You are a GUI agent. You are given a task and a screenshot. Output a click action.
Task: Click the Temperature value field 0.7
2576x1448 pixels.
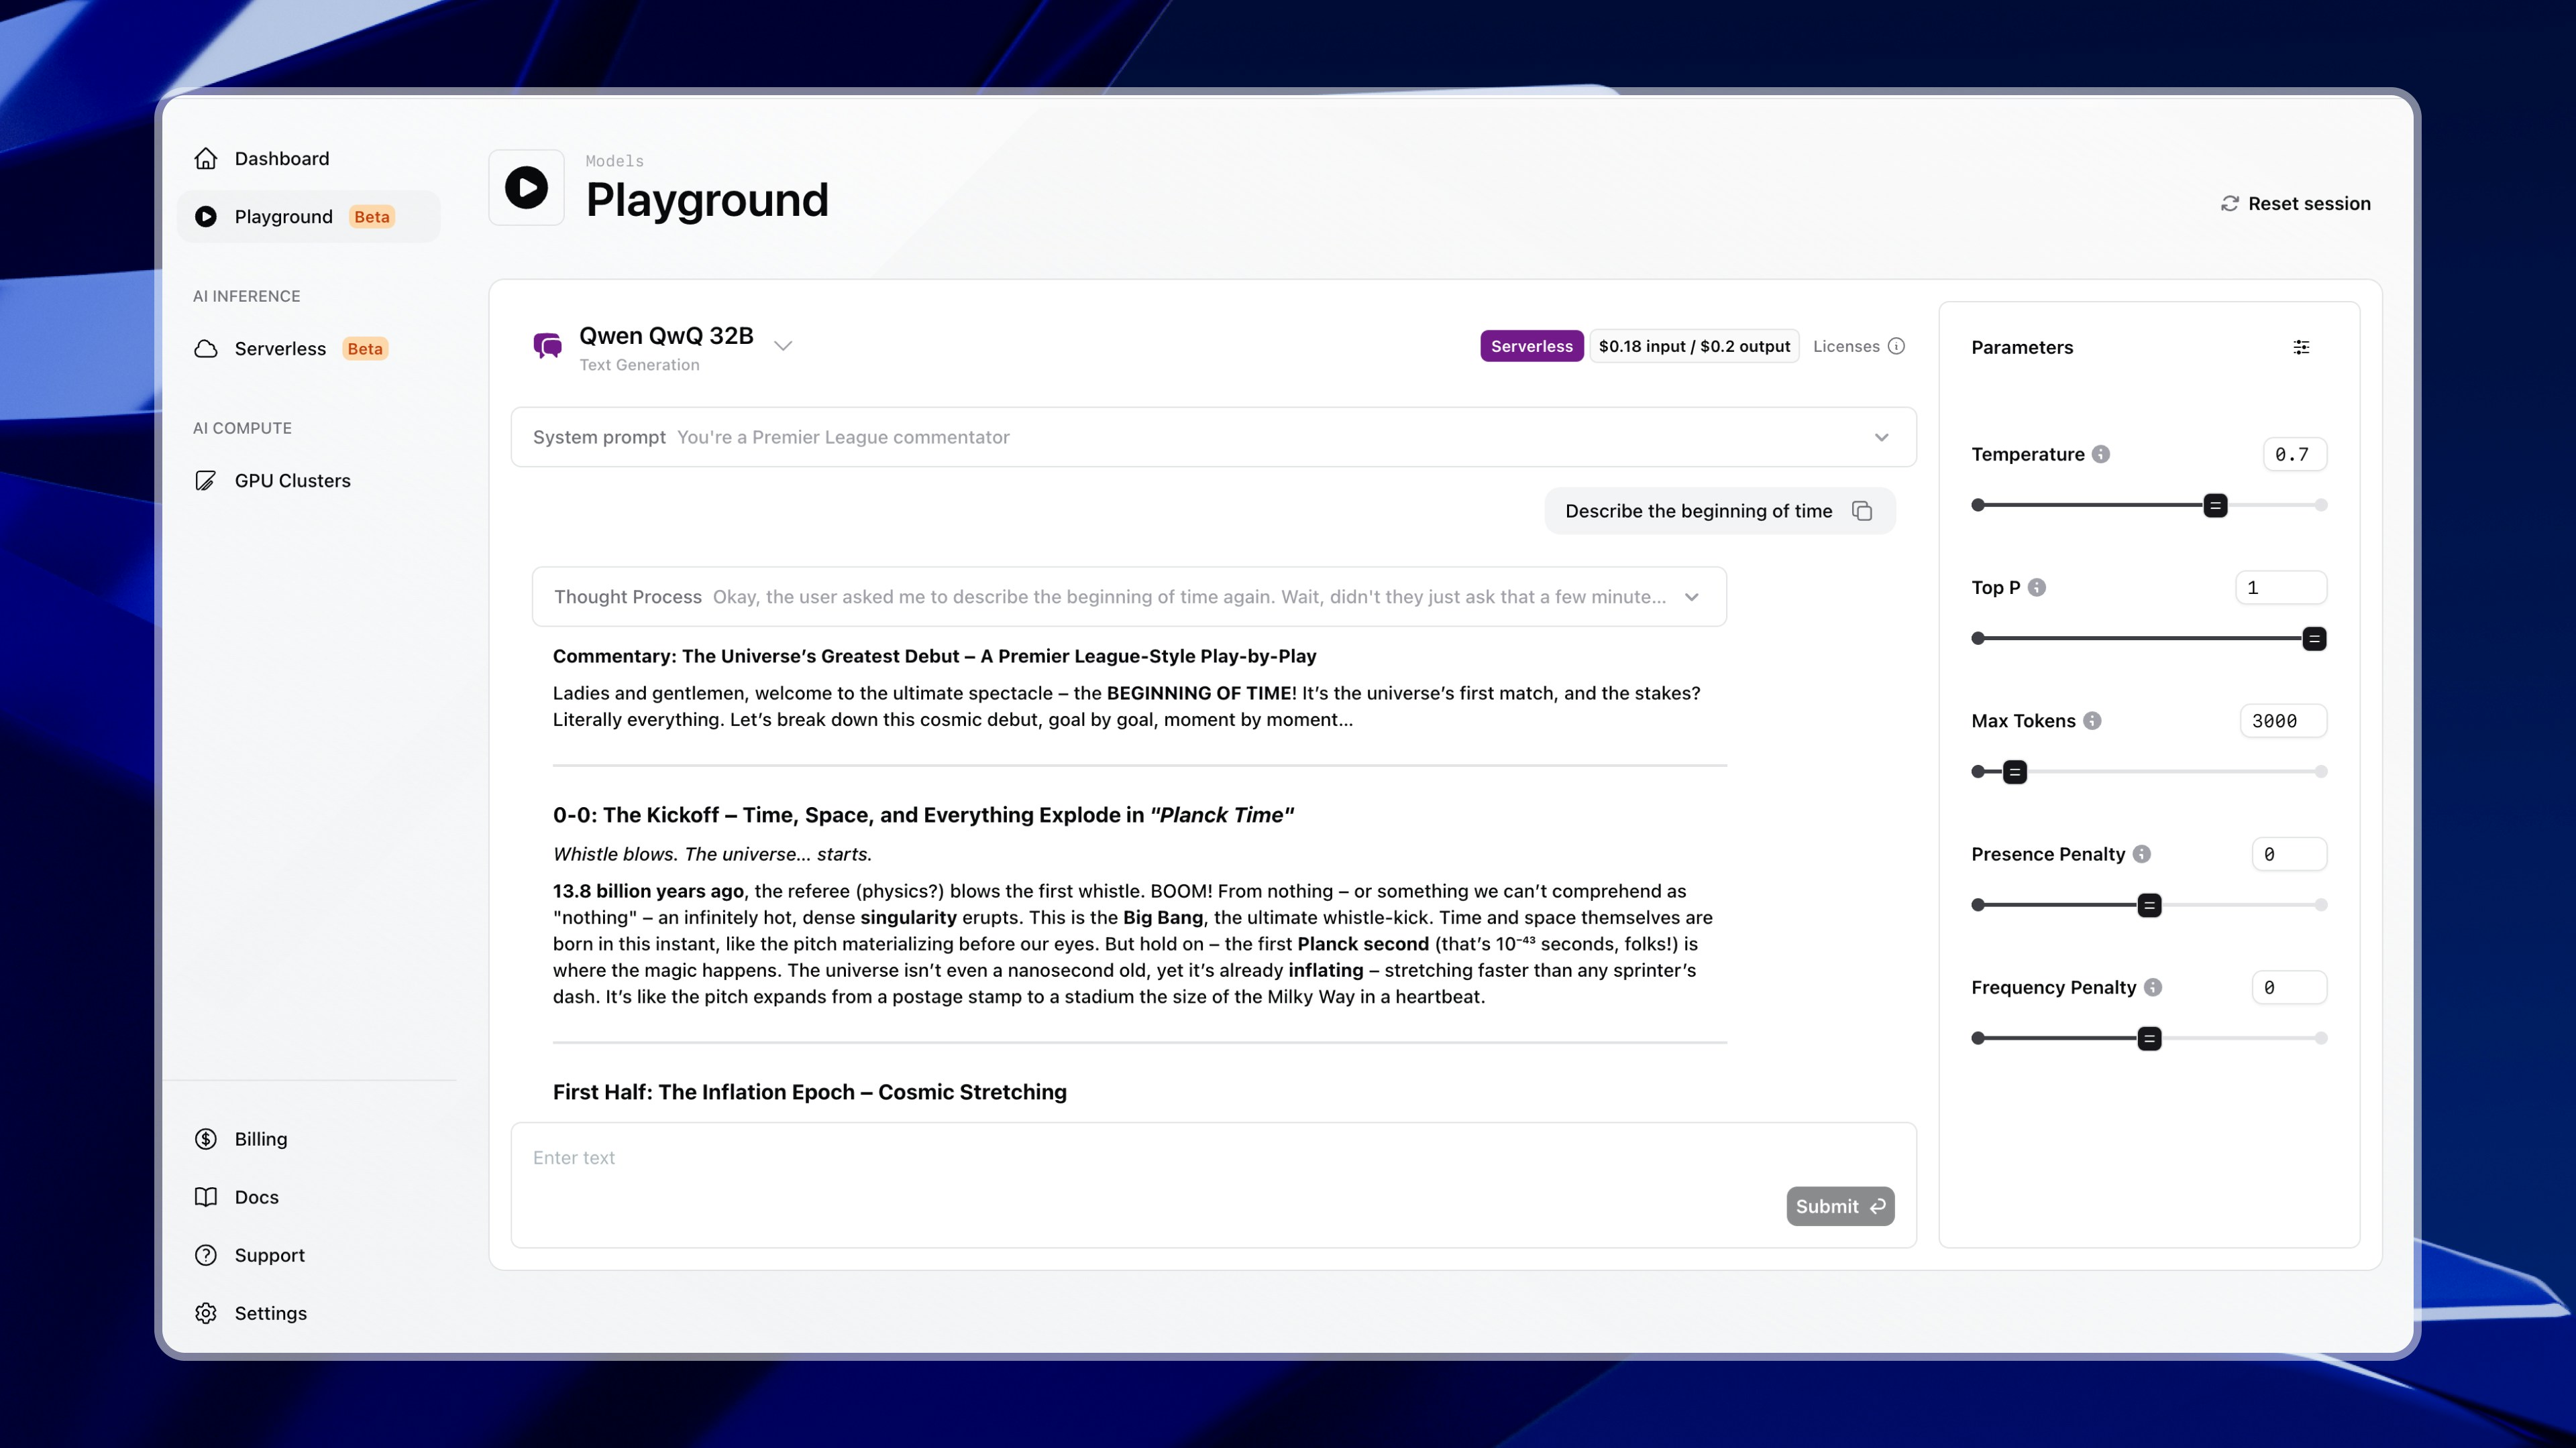[2294, 455]
